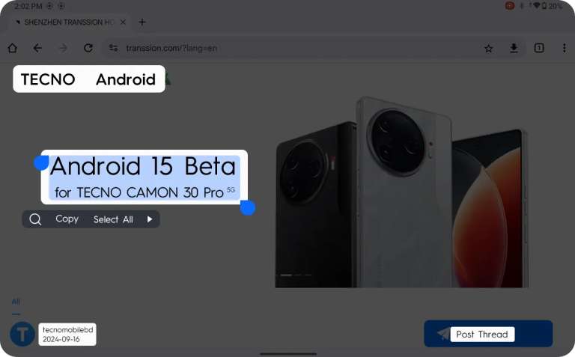
Task: Tap the battery indicator in status bar
Action: click(x=544, y=6)
